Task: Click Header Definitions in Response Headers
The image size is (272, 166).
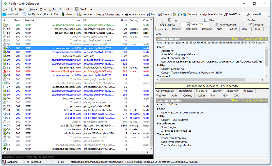Action: (254, 100)
